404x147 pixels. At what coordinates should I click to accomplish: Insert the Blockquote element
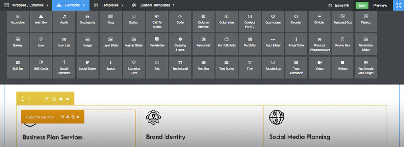87,22
